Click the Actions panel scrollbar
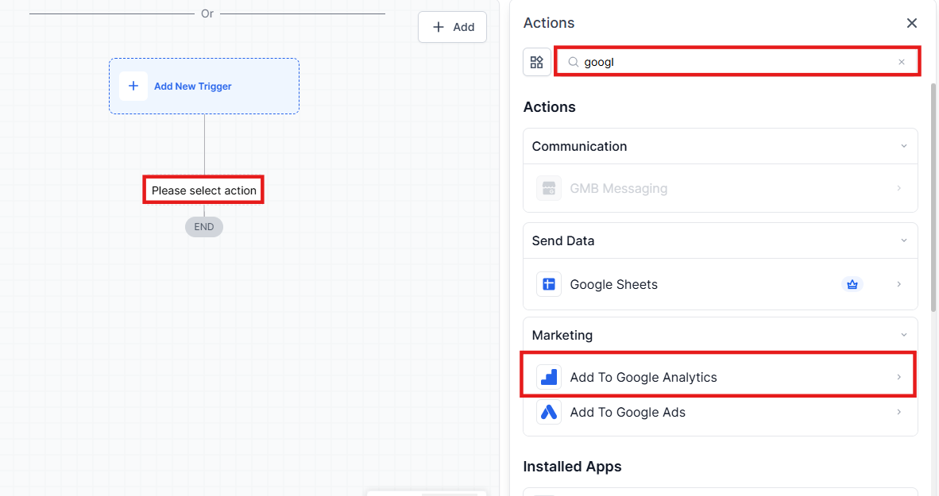Viewport: 939px width, 496px height. pos(933,198)
